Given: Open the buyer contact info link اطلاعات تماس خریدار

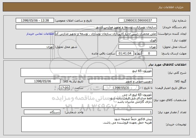Looking at the screenshot, I should (40, 34).
